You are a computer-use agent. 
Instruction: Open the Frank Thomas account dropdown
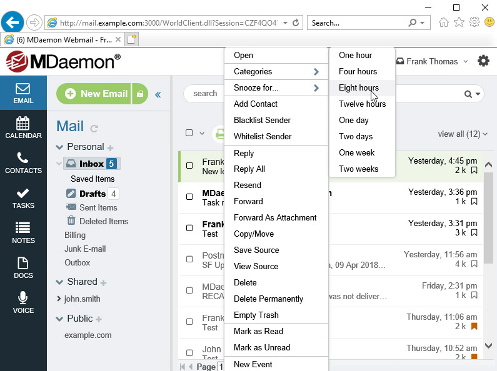point(432,61)
